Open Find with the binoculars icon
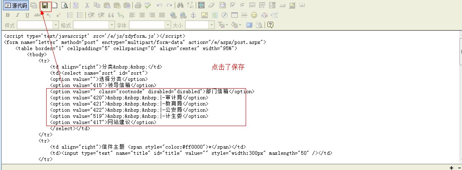462x170 pixels. 180,6
